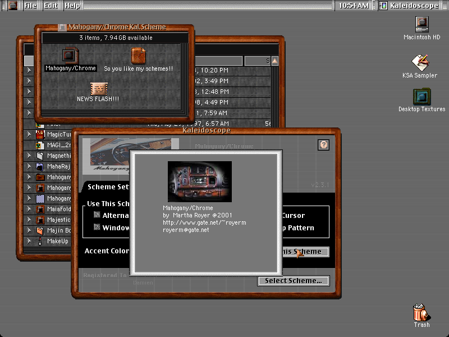The height and width of the screenshot is (337, 449).
Task: Click the MahaRaj folder icon
Action: tap(40, 166)
